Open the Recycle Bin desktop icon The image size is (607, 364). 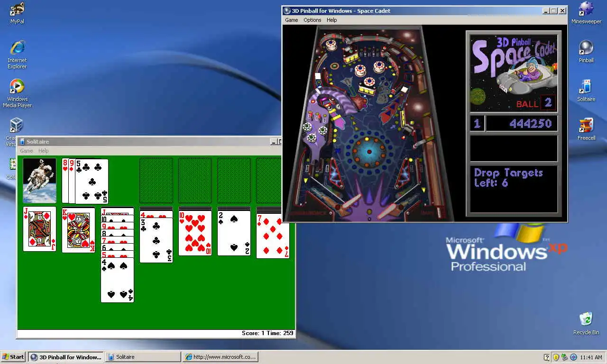click(586, 324)
